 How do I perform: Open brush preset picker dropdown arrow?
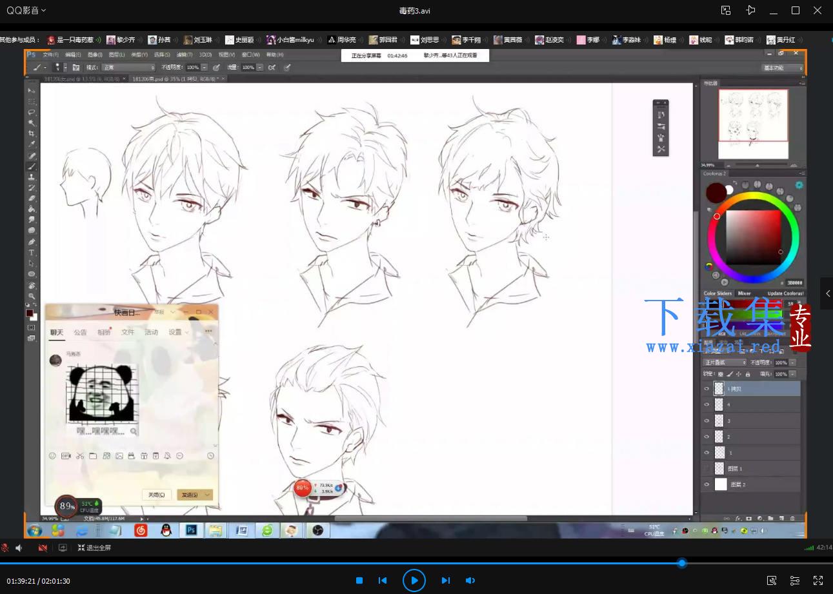coord(65,67)
